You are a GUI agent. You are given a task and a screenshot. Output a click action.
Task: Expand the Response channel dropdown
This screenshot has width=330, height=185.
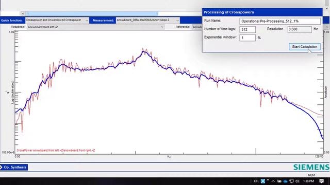pos(95,27)
